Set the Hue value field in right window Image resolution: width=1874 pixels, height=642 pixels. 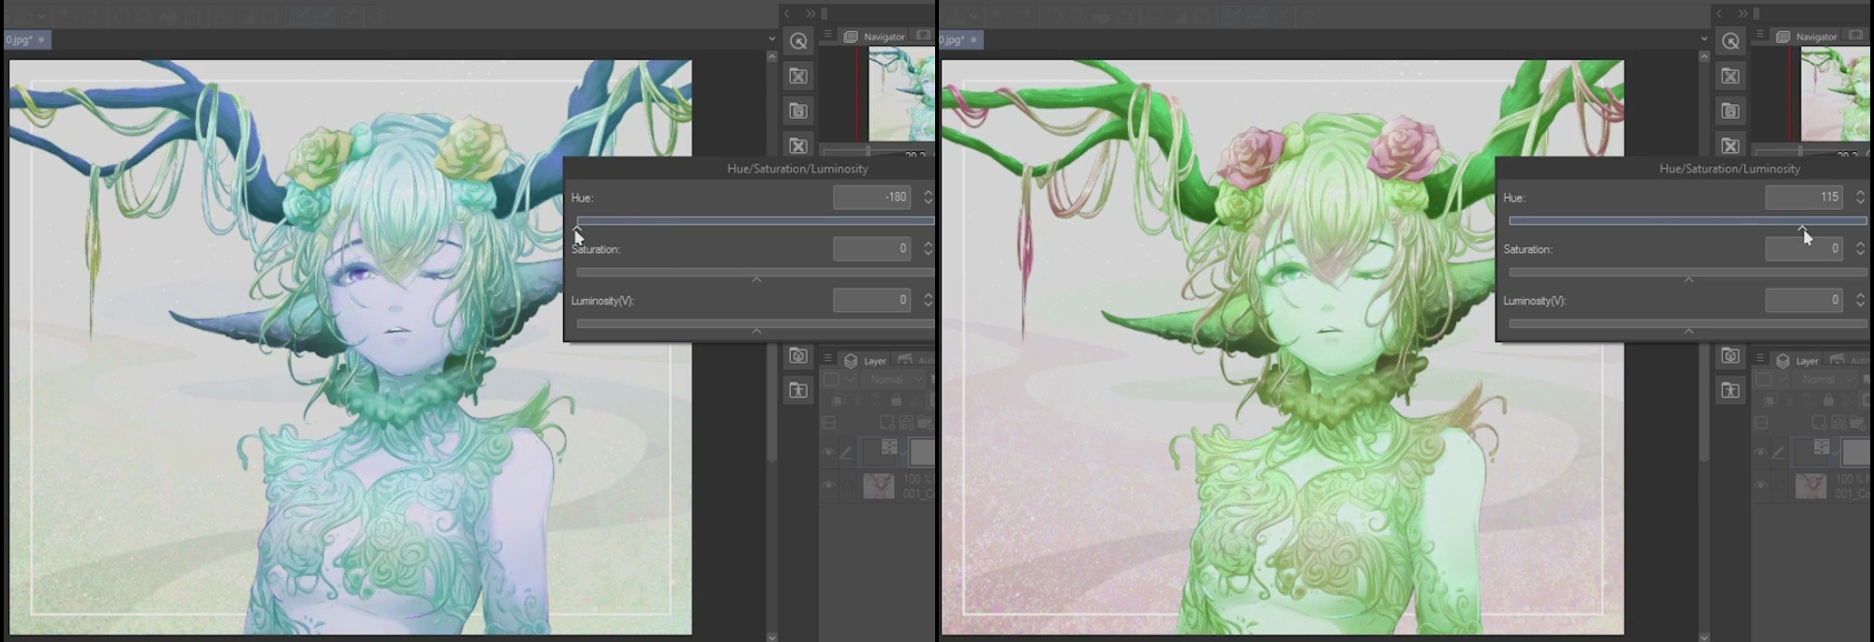click(x=1804, y=197)
